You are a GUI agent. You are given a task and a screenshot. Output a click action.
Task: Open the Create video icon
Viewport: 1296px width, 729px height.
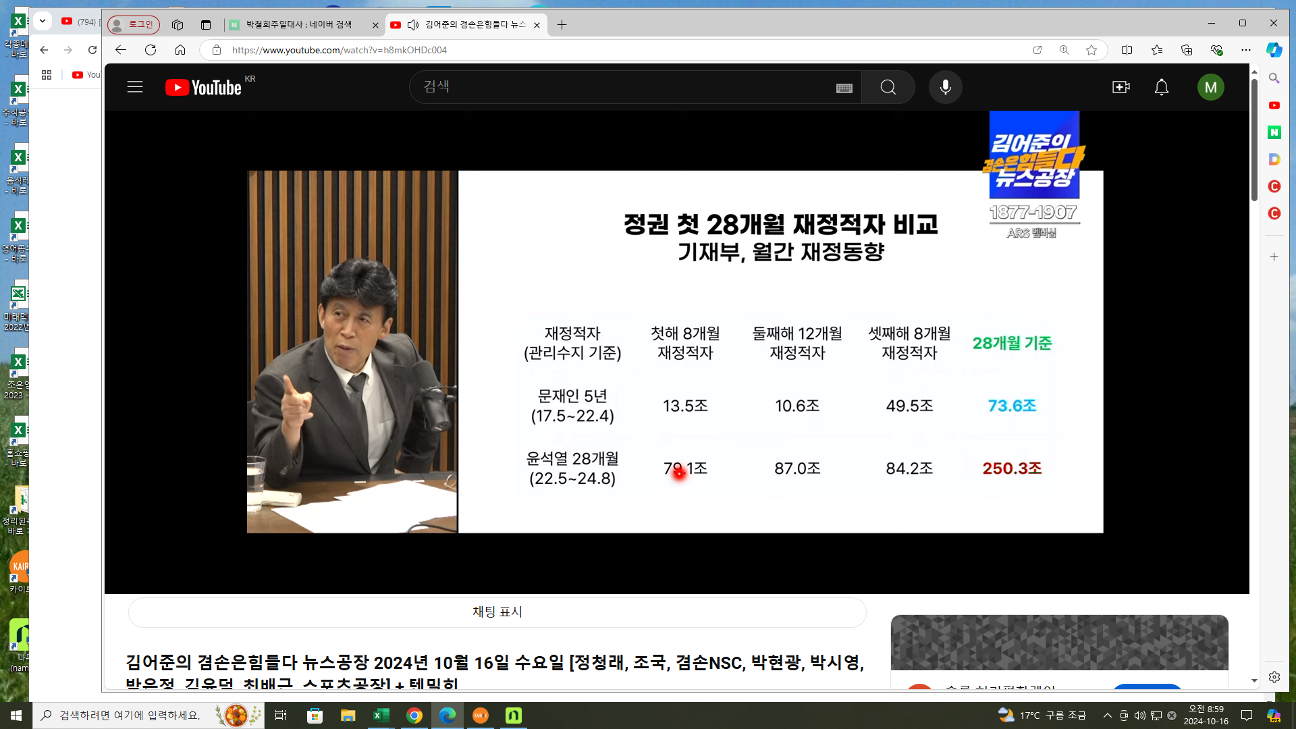coord(1120,87)
